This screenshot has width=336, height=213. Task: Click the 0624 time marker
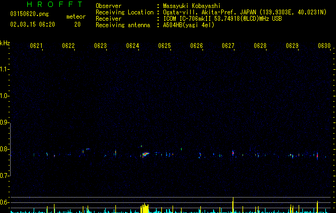132,46
